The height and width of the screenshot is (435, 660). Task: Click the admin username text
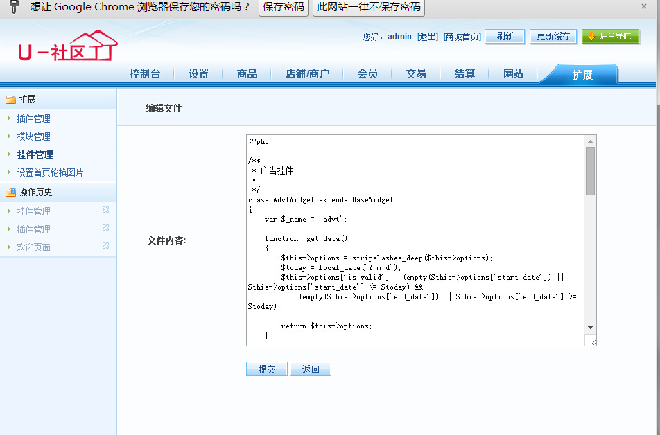(x=399, y=37)
